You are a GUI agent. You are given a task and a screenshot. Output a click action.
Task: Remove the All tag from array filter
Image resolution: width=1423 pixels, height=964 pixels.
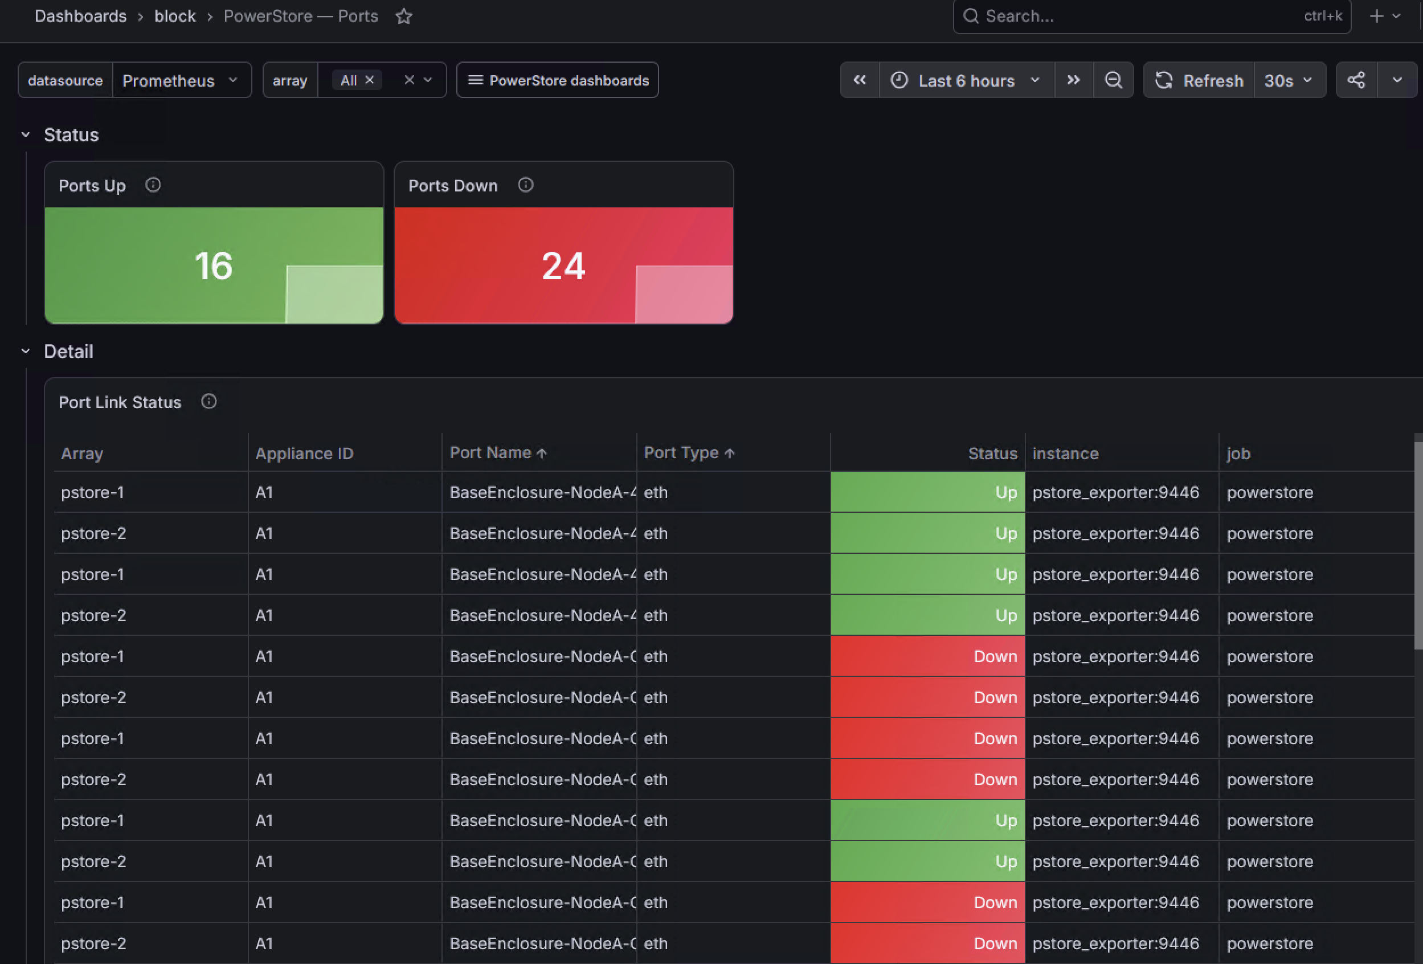point(370,80)
